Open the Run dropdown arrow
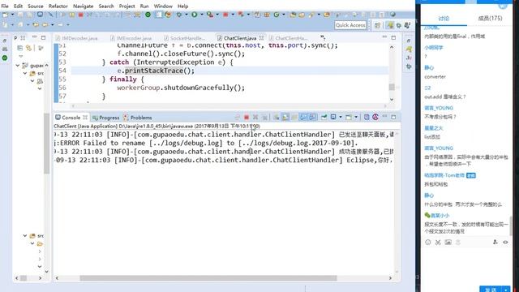Image resolution: width=519 pixels, height=292 pixels. tap(201, 15)
